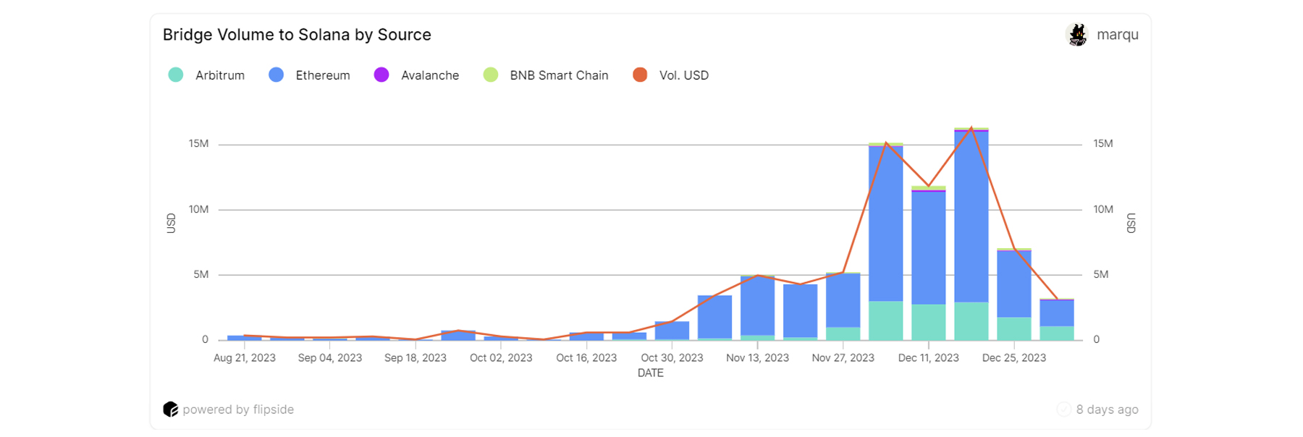This screenshot has width=1303, height=437.
Task: Open the marqu author profile link
Action: point(1117,35)
